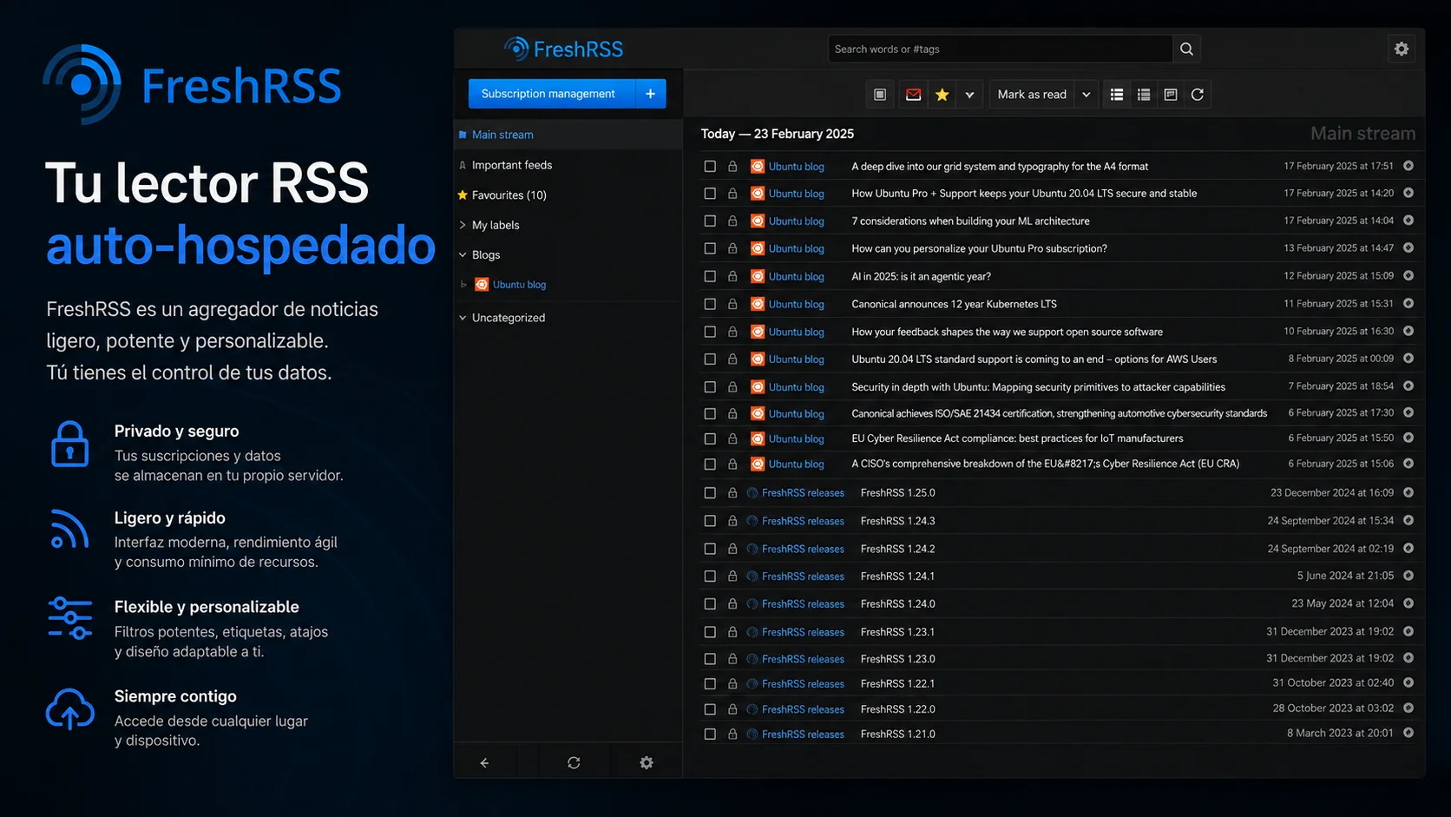Open the circle link icon on FreshRSS 1.22.0 row
1451x817 pixels.
[1408, 708]
